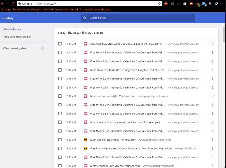Open the dark square extension icon
Viewport: 226px width, 168px height.
172,4
